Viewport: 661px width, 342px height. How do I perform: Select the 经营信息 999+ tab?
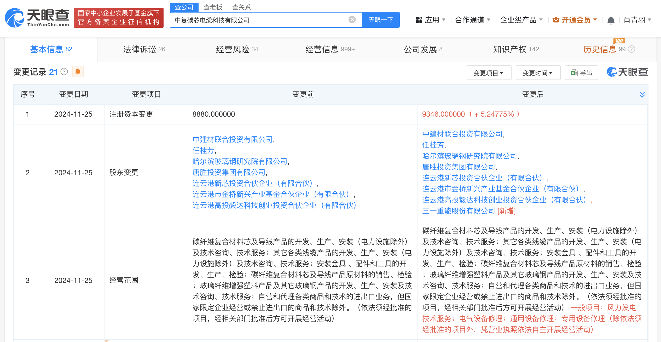(x=330, y=49)
